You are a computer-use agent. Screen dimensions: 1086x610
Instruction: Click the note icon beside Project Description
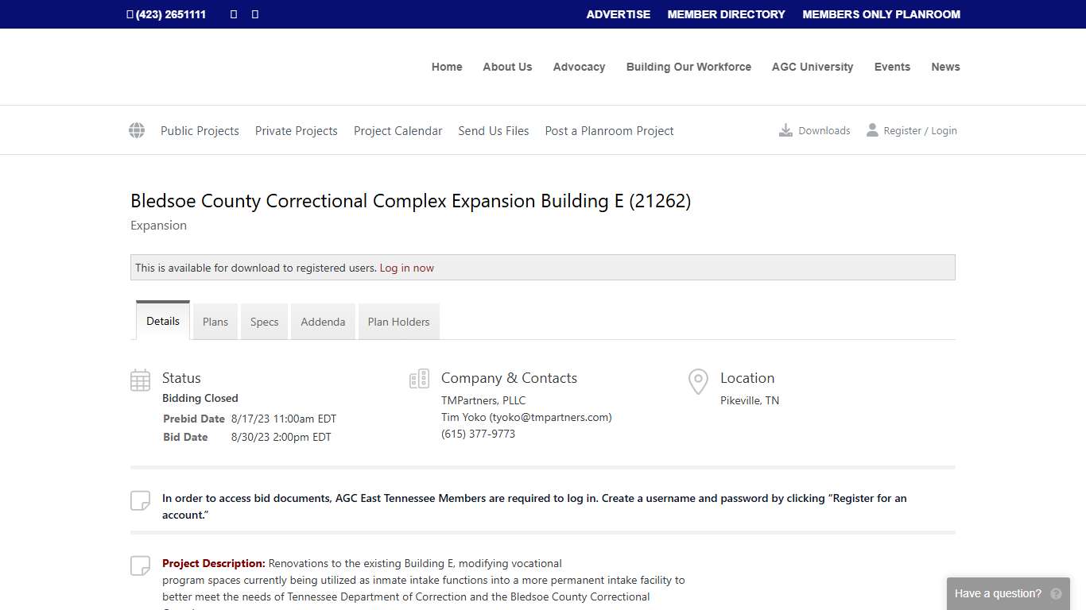click(x=140, y=565)
